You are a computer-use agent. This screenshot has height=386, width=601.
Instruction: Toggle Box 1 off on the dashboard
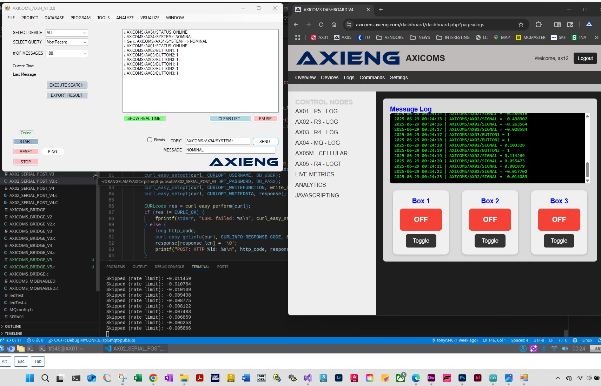(421, 241)
